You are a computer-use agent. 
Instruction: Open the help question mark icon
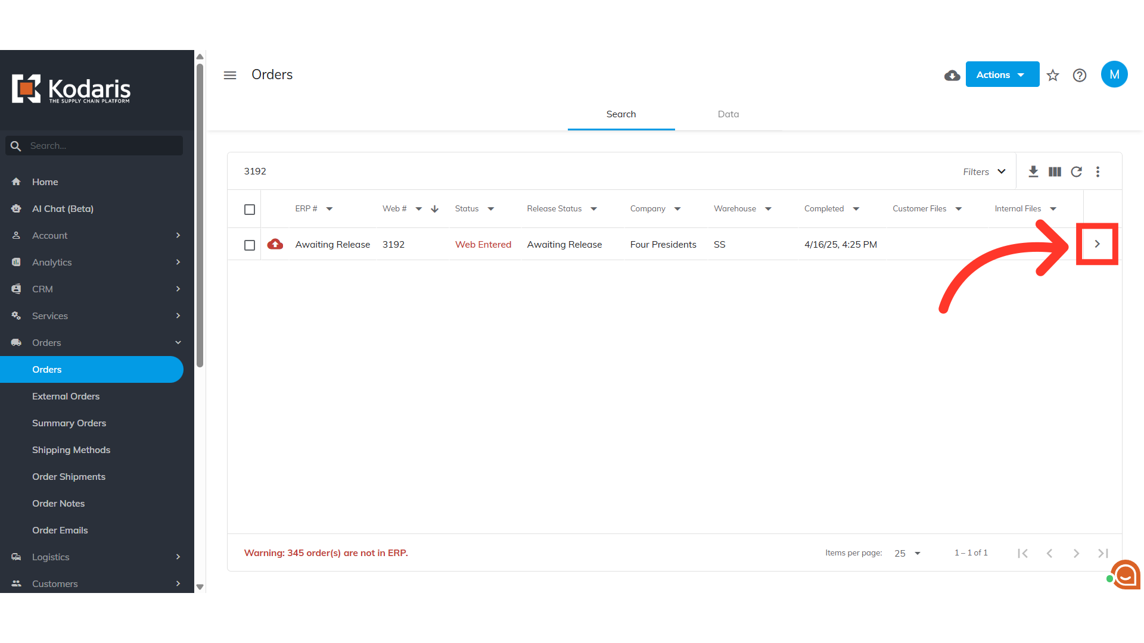coord(1080,76)
